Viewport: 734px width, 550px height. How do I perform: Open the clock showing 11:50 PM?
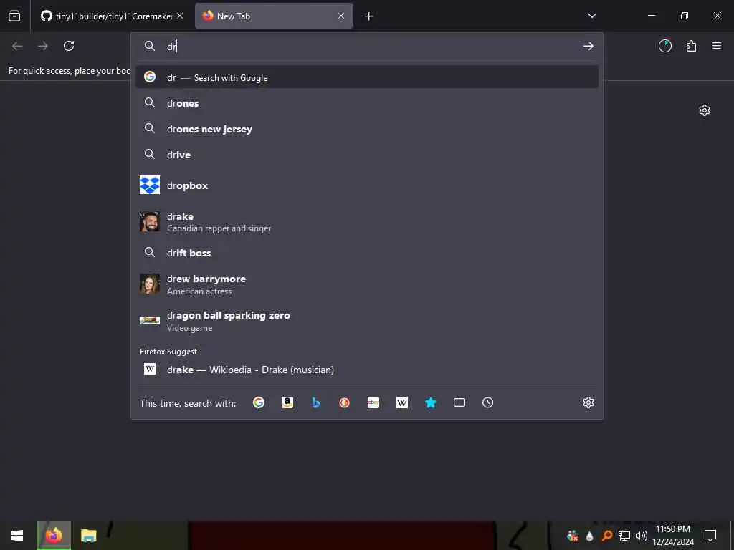pos(673,536)
